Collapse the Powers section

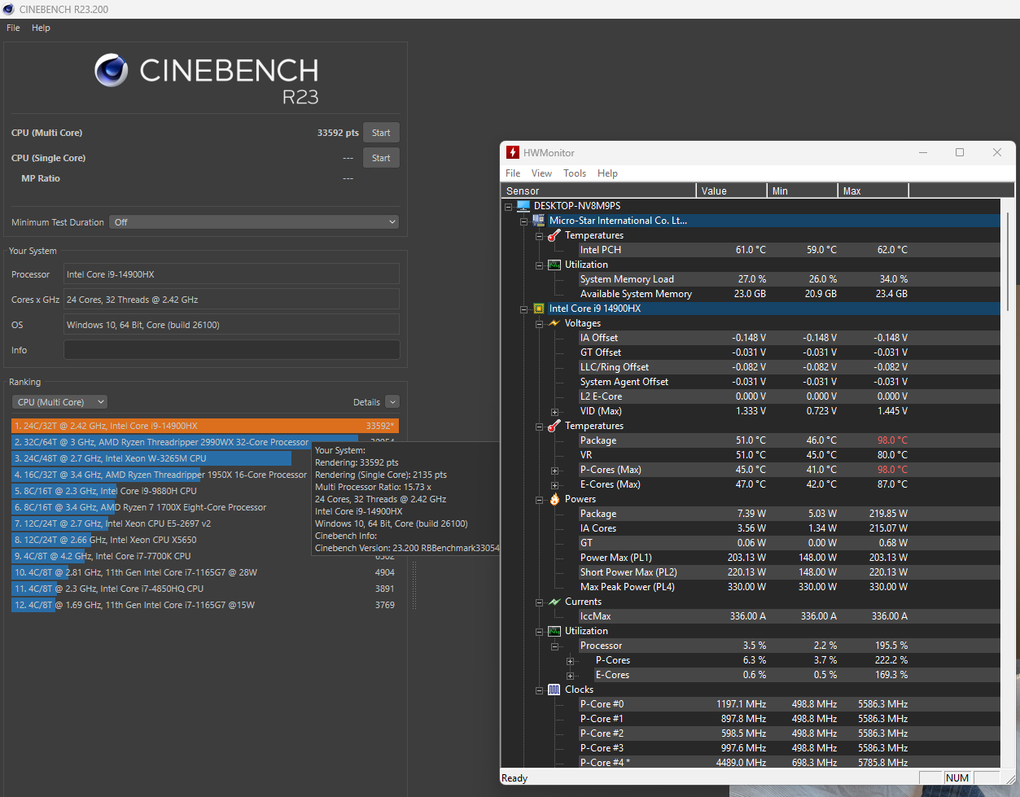click(x=540, y=500)
